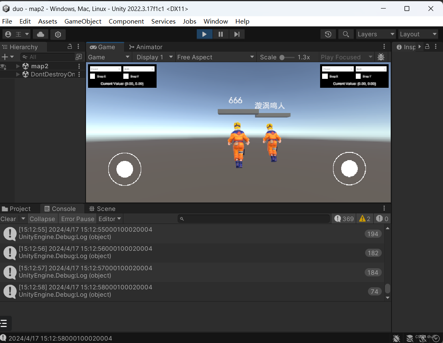Click the debugger attach icon in status bar

pyautogui.click(x=396, y=338)
